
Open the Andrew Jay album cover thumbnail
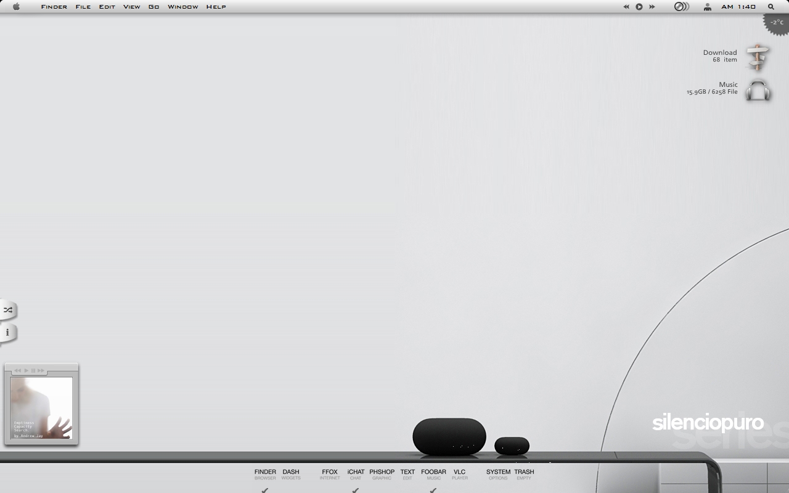pos(41,408)
